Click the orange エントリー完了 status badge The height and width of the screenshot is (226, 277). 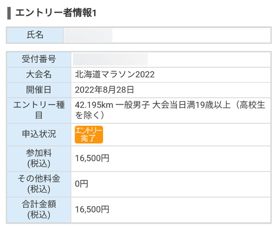(x=89, y=134)
